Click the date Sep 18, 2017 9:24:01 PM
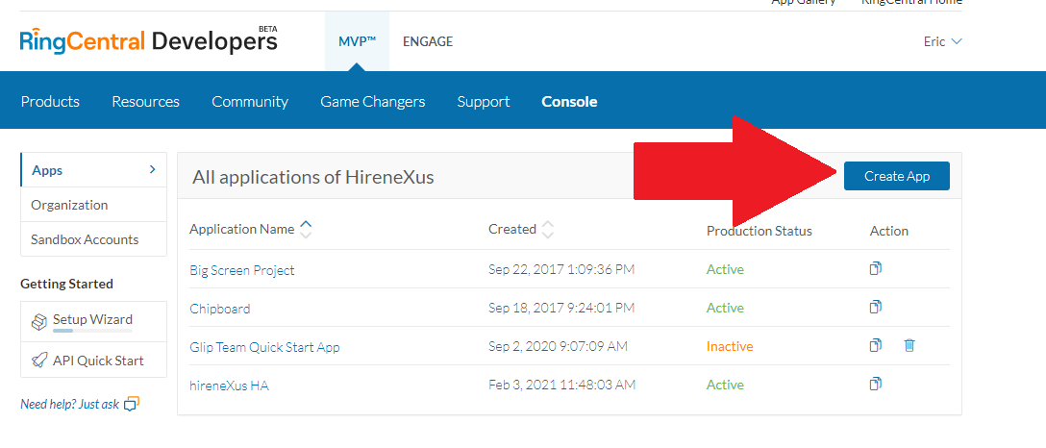Viewport: 1046px width, 448px height. pos(561,308)
